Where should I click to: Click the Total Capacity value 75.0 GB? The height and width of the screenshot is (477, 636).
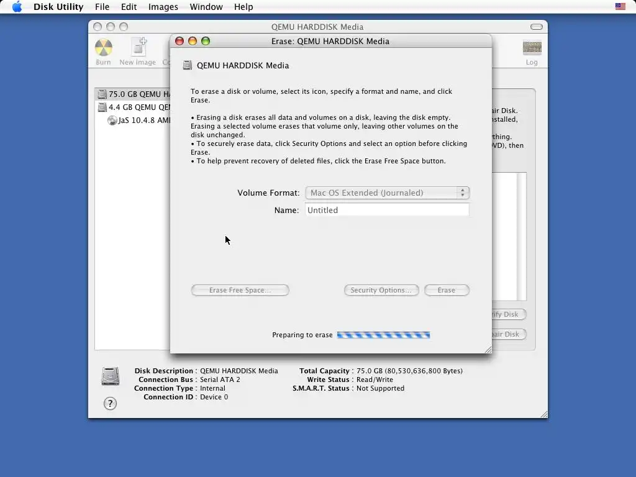[410, 371]
